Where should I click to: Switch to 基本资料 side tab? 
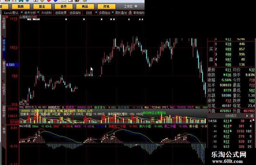point(4,67)
